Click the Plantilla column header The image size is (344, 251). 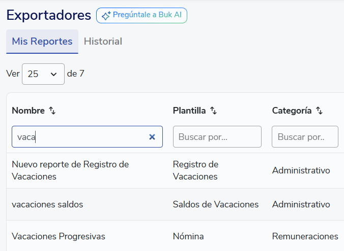pos(189,111)
